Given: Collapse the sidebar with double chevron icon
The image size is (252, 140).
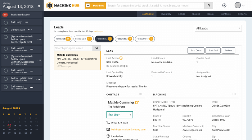Looking at the screenshot, I should click(x=39, y=6).
